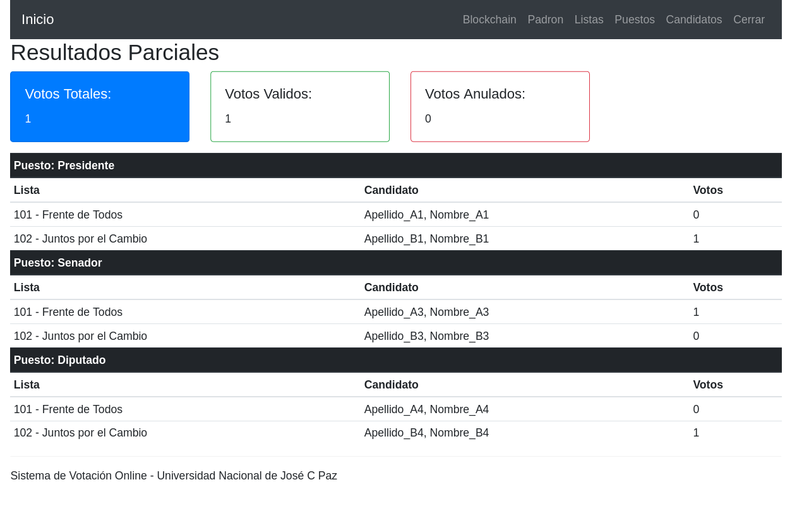This screenshot has height=518, width=785.
Task: Select the Apellido_B4, Nombre_B4 row
Action: pos(426,433)
